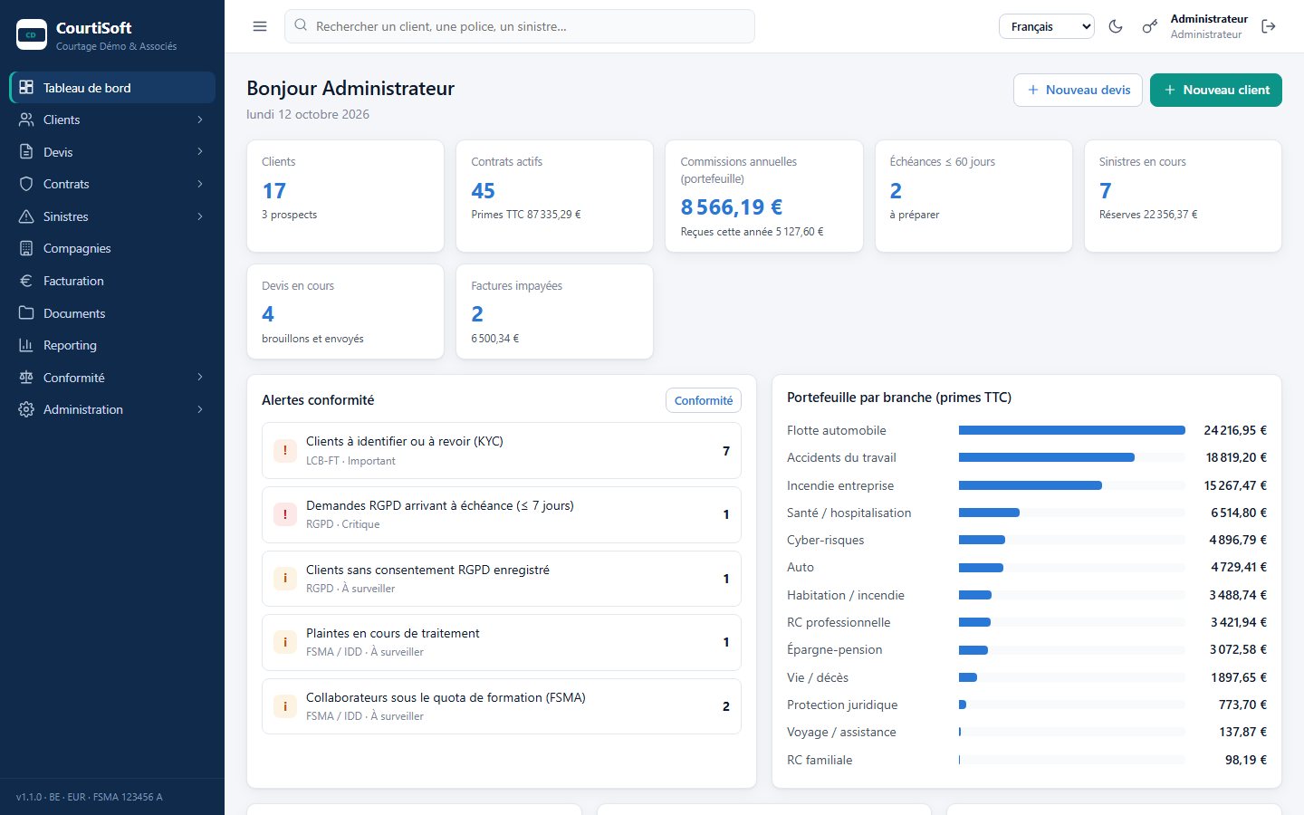Click the Reporting chart icon
The height and width of the screenshot is (815, 1304).
(26, 345)
